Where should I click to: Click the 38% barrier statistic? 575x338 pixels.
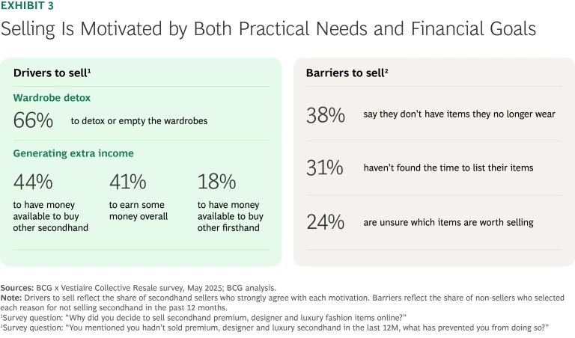coord(325,114)
